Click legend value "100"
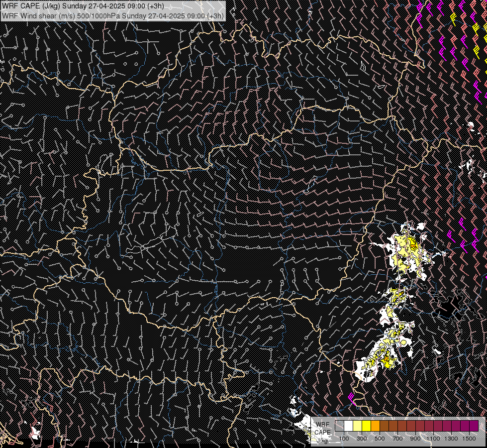Viewport: 487px width, 448px height. coord(344,439)
